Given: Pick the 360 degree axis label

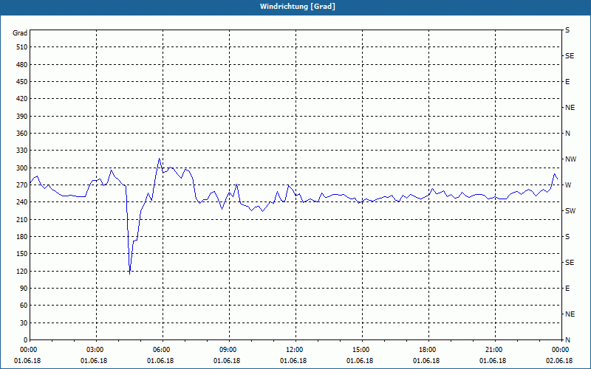Looking at the screenshot, I should (22, 134).
